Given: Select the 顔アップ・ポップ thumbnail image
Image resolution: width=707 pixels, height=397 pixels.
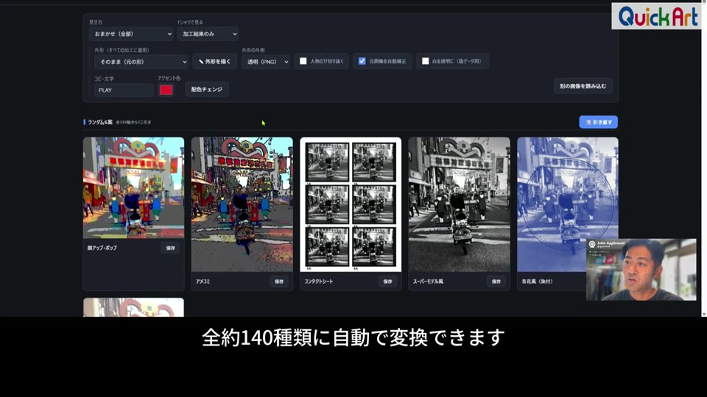Looking at the screenshot, I should pos(133,187).
